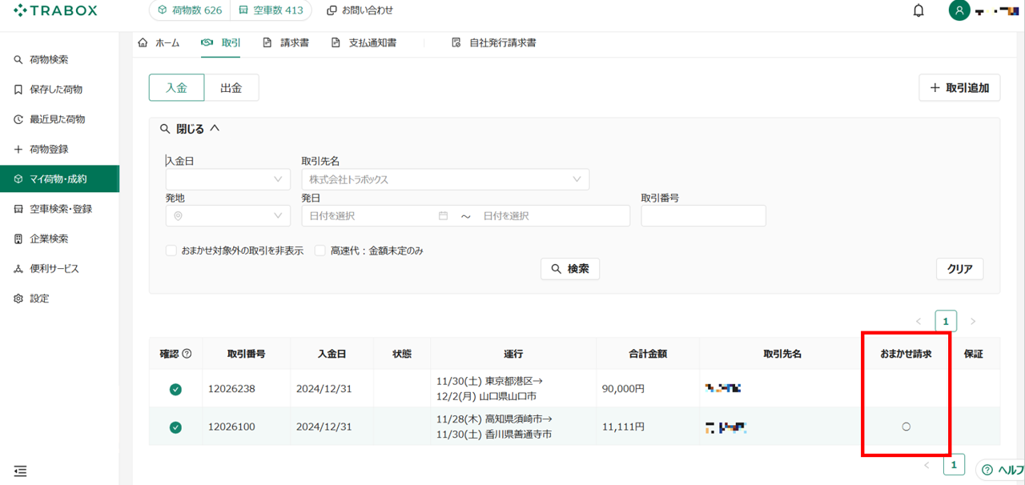Go to the ホーム tab
Image resolution: width=1025 pixels, height=485 pixels.
[159, 42]
